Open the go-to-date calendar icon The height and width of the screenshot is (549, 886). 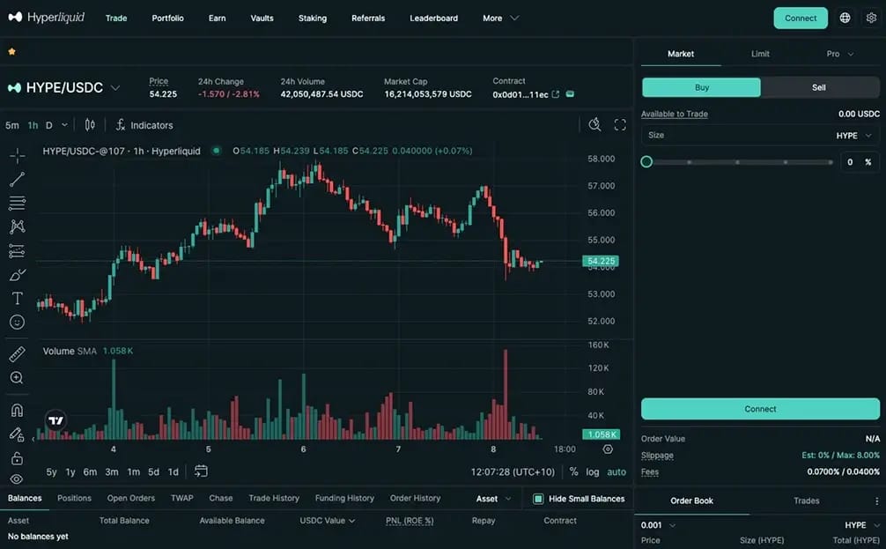tap(201, 471)
